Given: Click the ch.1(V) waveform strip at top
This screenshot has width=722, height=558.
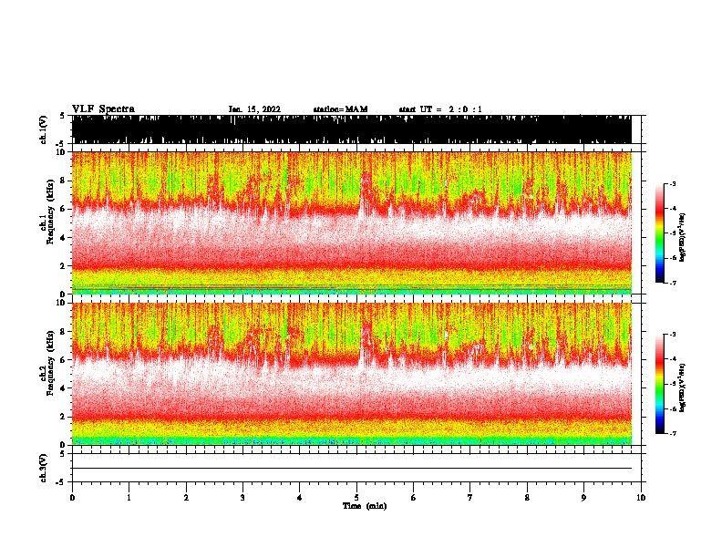Looking at the screenshot, I should point(352,129).
